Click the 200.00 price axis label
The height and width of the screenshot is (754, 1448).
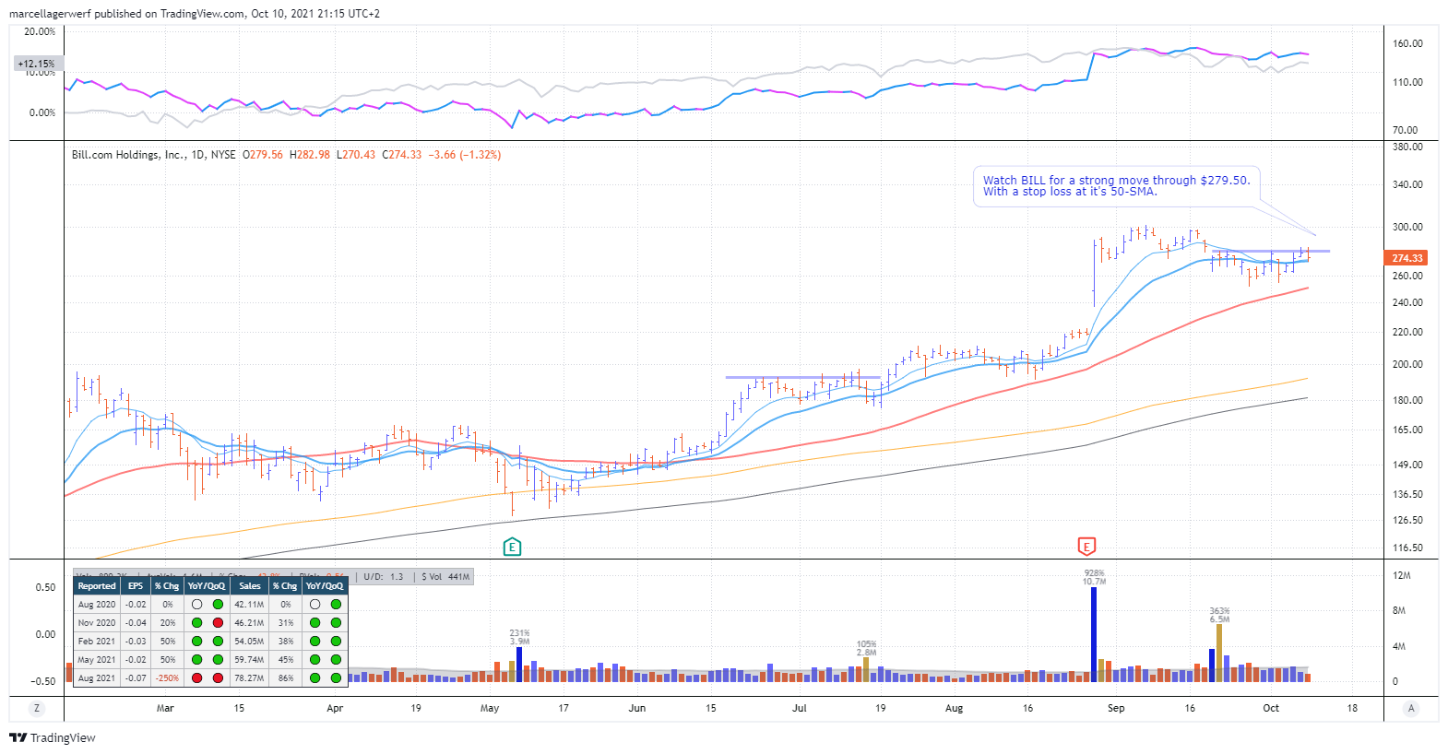point(1407,364)
